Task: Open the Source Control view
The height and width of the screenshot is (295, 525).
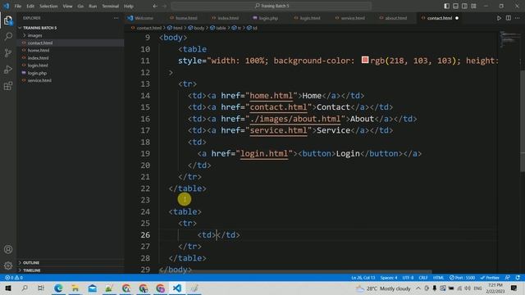Action: 8,52
